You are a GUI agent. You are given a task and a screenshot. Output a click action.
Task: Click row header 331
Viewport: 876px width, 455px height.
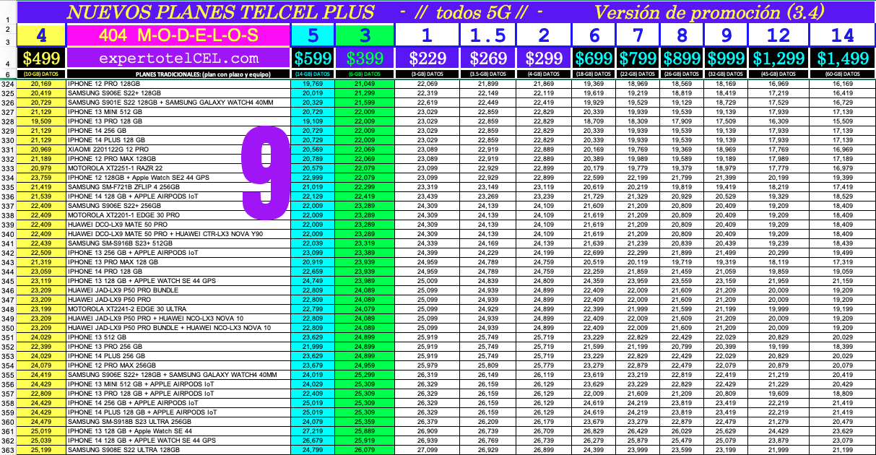pos(8,149)
